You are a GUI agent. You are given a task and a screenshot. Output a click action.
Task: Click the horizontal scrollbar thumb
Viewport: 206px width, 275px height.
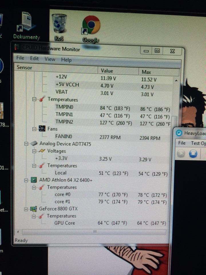pos(94,232)
